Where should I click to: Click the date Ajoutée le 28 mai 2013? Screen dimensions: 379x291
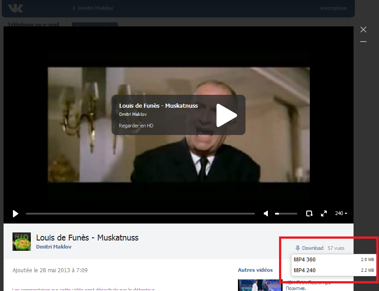point(50,270)
